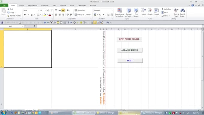
Task: Open the Arial font name dropdown
Action: (x=39, y=10)
